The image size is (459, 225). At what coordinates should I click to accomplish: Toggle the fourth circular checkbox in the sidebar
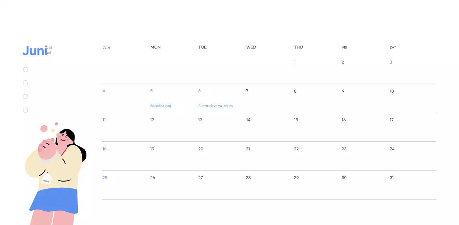pyautogui.click(x=25, y=110)
